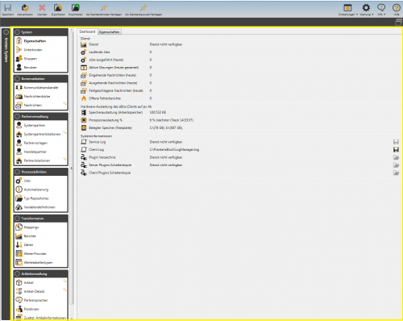Open Nachrichten in the Kommunikation group
Image resolution: width=403 pixels, height=321 pixels.
click(x=33, y=106)
